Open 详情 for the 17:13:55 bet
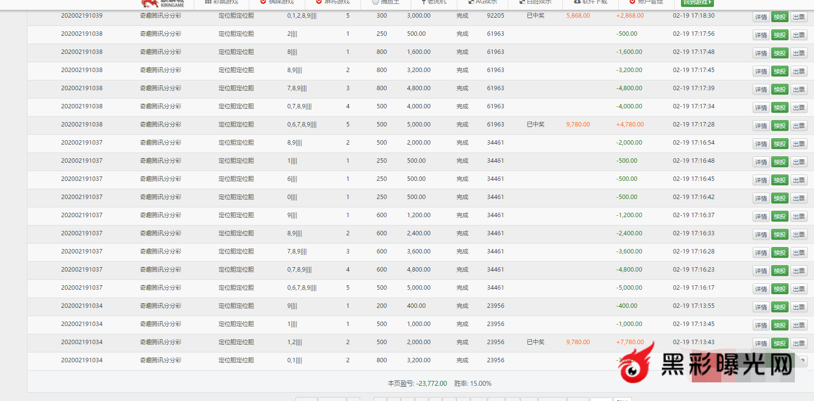 761,307
